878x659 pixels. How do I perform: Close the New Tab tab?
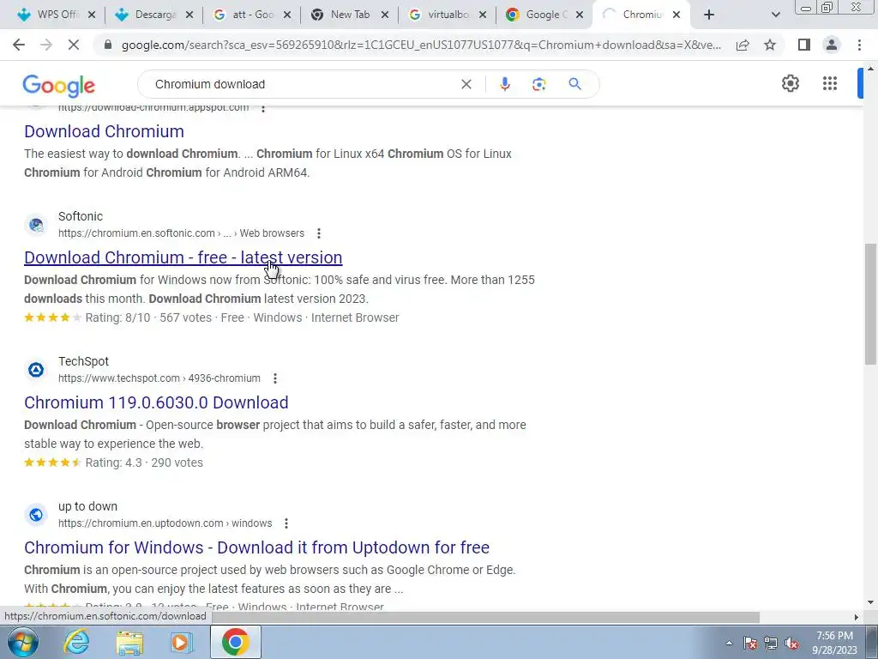(385, 15)
